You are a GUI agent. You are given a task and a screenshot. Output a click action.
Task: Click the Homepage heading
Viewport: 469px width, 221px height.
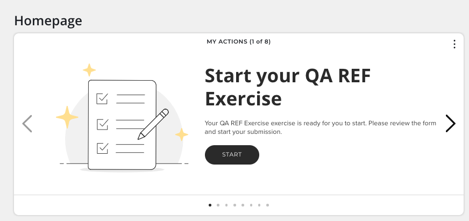pos(48,21)
